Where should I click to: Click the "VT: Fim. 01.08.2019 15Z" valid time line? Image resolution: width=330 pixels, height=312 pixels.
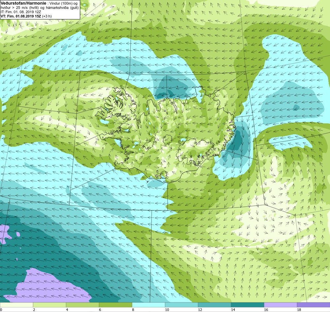(x=26, y=16)
